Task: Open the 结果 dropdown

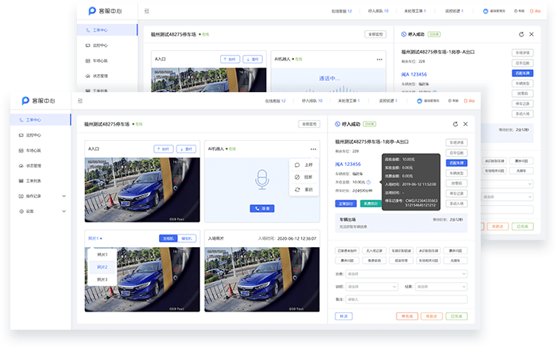Action: [441, 287]
